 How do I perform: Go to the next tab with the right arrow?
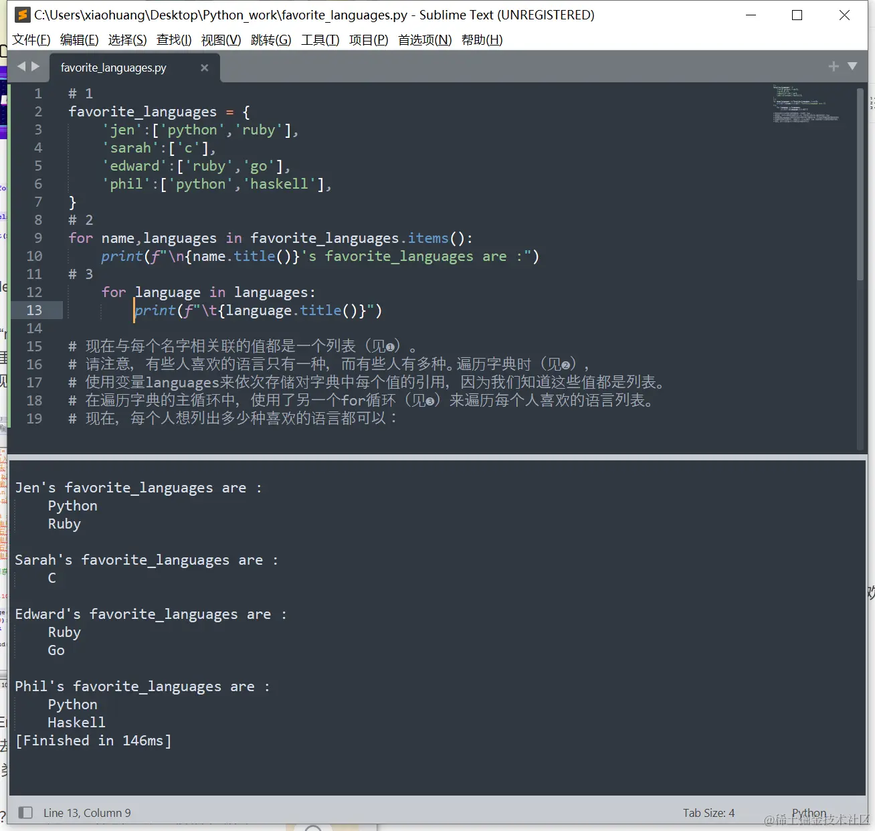(35, 66)
